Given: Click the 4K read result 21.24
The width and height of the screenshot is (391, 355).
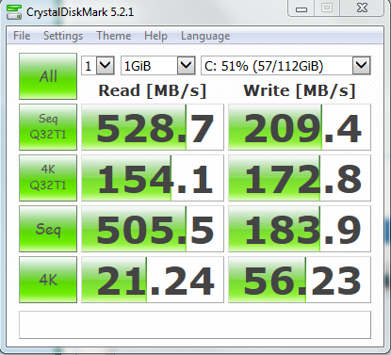Looking at the screenshot, I should 153,280.
